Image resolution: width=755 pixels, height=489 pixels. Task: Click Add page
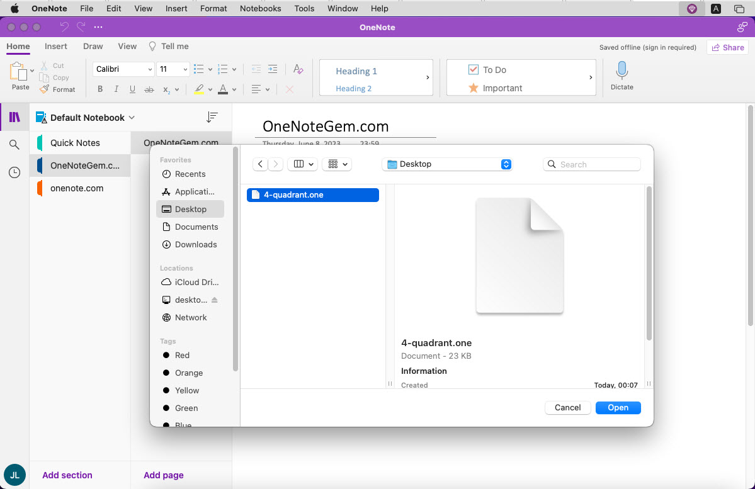(164, 475)
